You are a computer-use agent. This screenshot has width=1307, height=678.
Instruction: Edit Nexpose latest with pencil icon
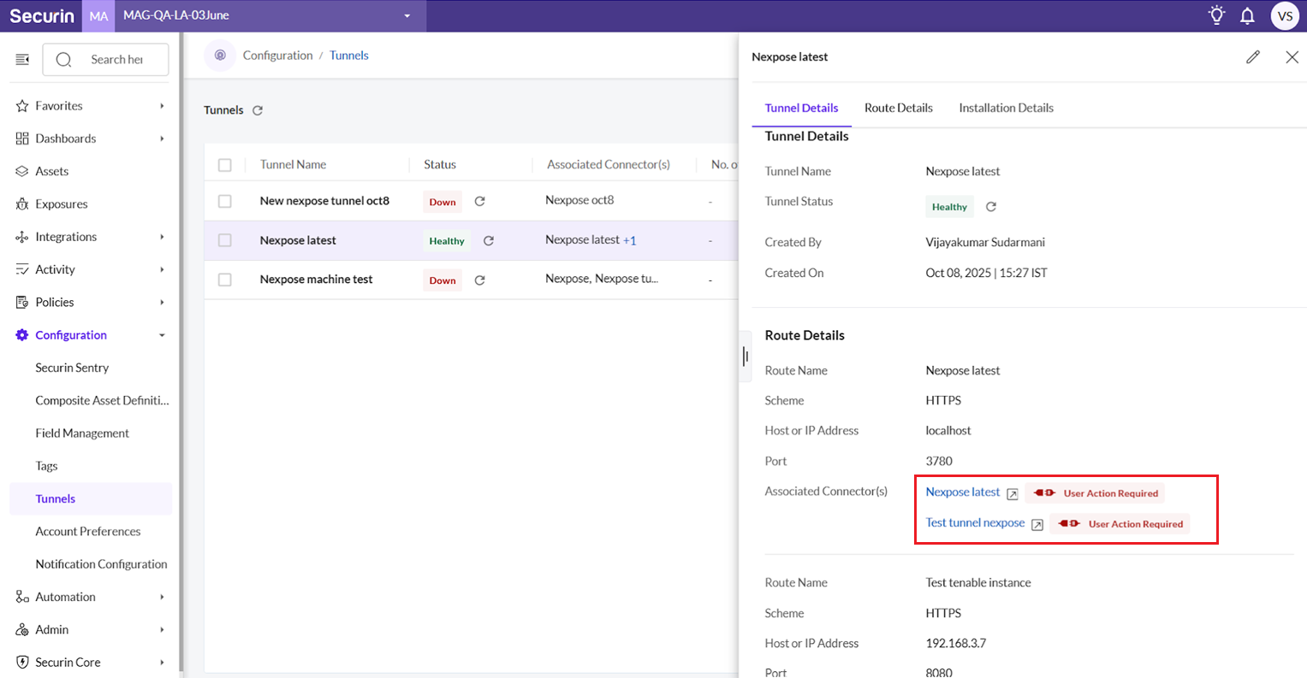[x=1253, y=57]
